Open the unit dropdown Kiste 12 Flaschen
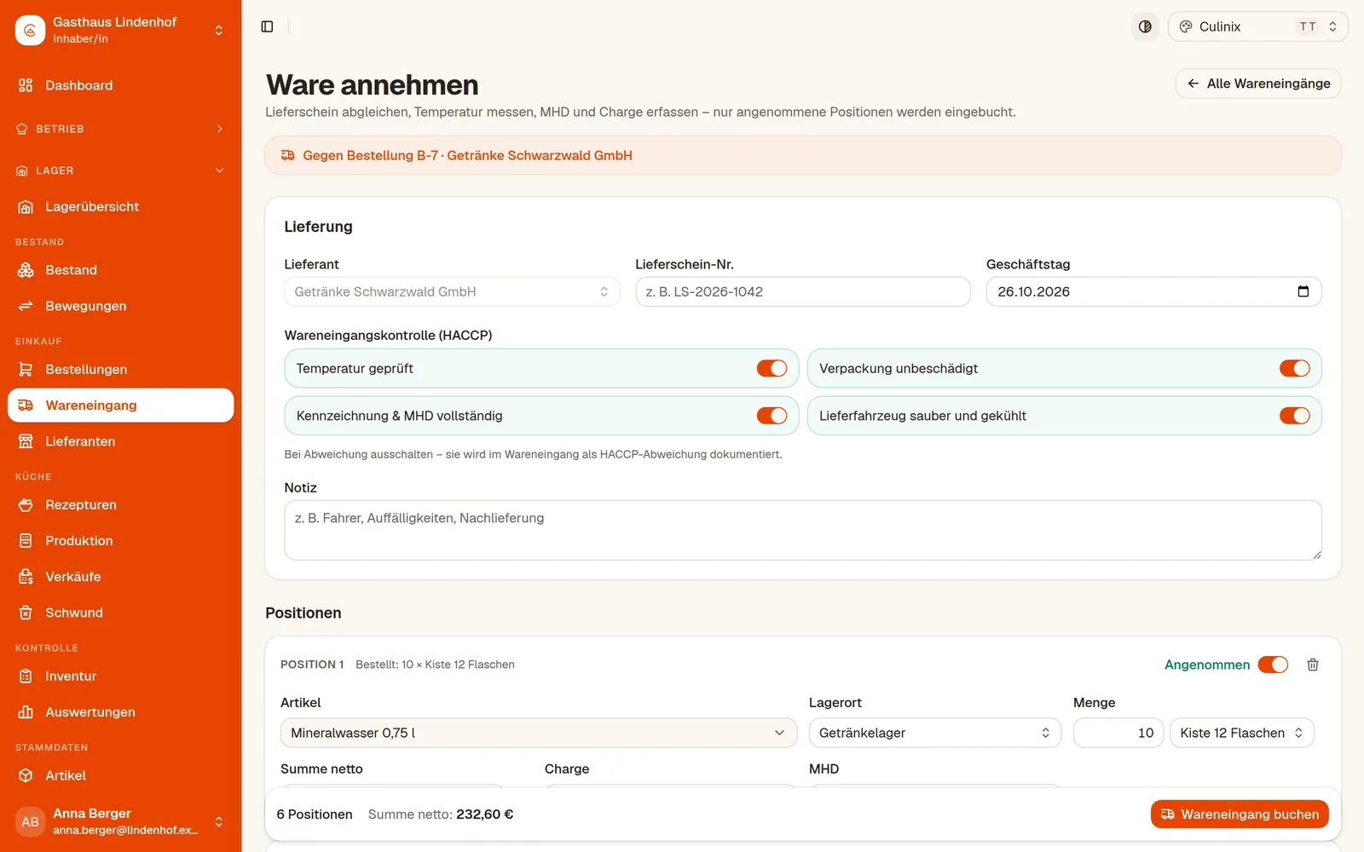The height and width of the screenshot is (852, 1364). tap(1242, 733)
